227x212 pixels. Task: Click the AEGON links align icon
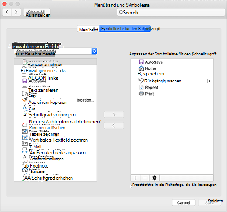(24, 75)
